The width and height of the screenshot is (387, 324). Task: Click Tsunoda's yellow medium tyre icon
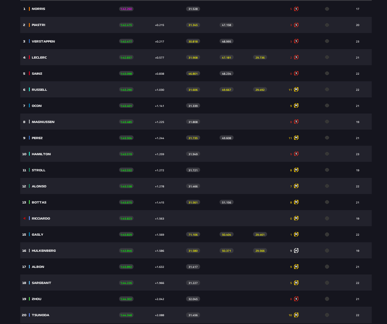tap(296, 315)
